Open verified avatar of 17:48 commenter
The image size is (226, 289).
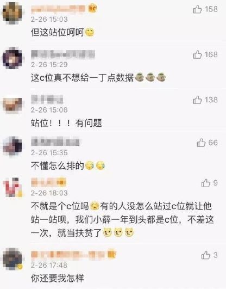click(12, 259)
